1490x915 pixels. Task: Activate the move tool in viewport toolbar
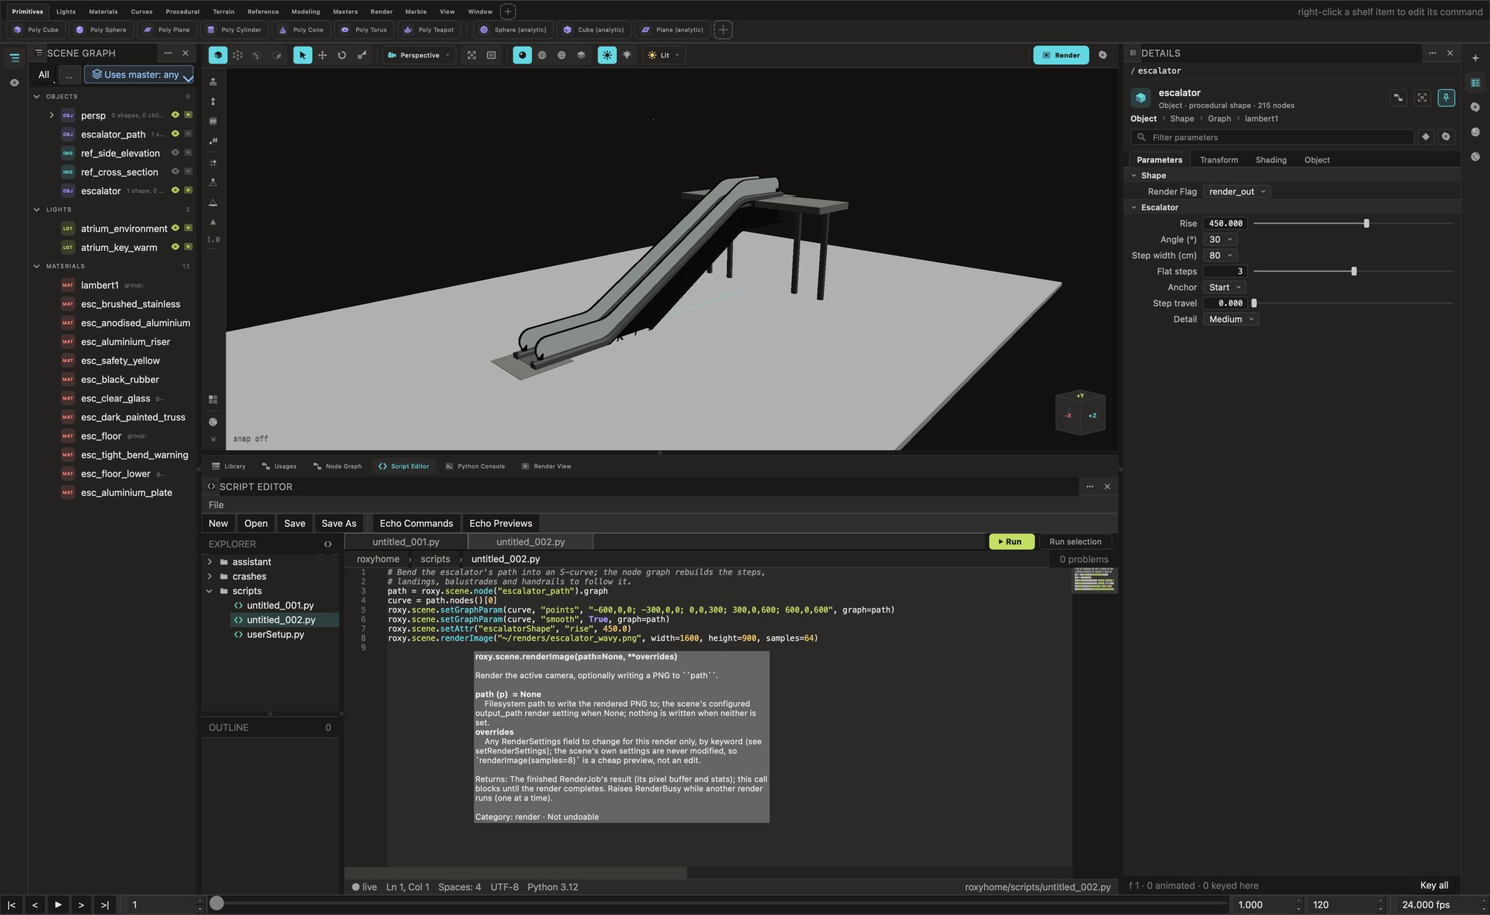[323, 55]
